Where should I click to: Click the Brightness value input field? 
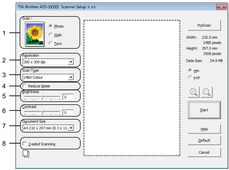pyautogui.click(x=68, y=97)
